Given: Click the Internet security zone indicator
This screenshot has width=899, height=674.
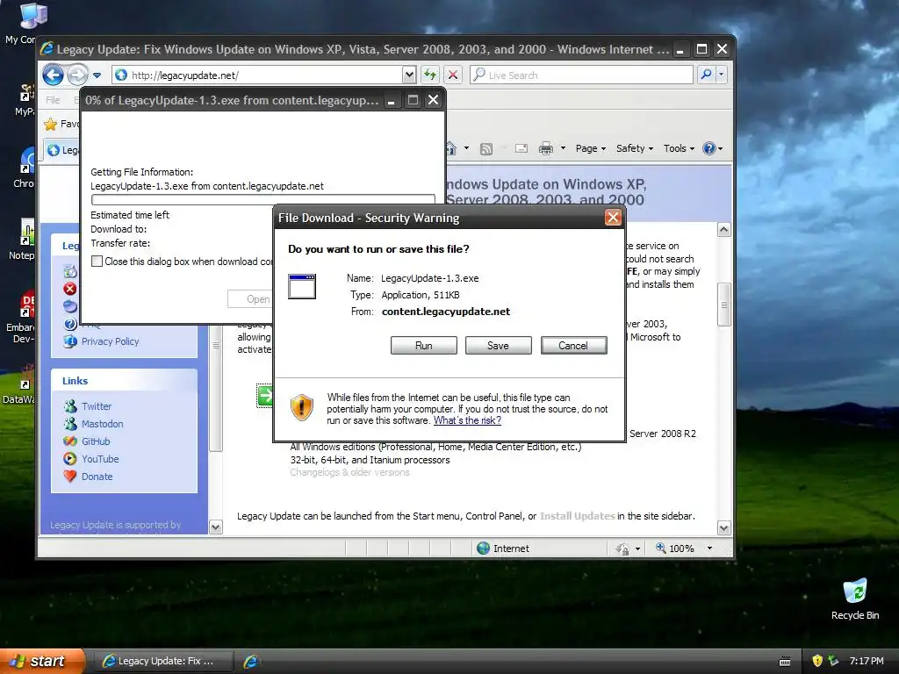Looking at the screenshot, I should pos(503,549).
